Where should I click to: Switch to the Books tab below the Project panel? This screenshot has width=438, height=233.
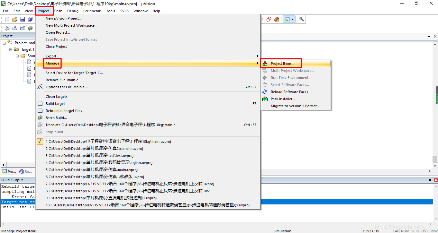26,171
